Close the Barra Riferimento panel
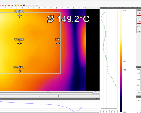Image resolution: width=141 pixels, height=113 pixels. [134, 8]
